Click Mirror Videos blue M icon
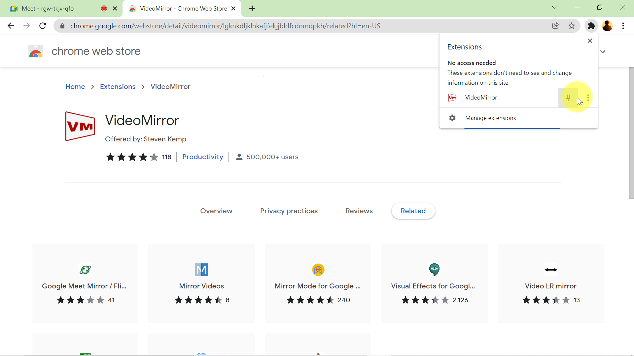Screen dimensions: 634x356 [x=201, y=270]
